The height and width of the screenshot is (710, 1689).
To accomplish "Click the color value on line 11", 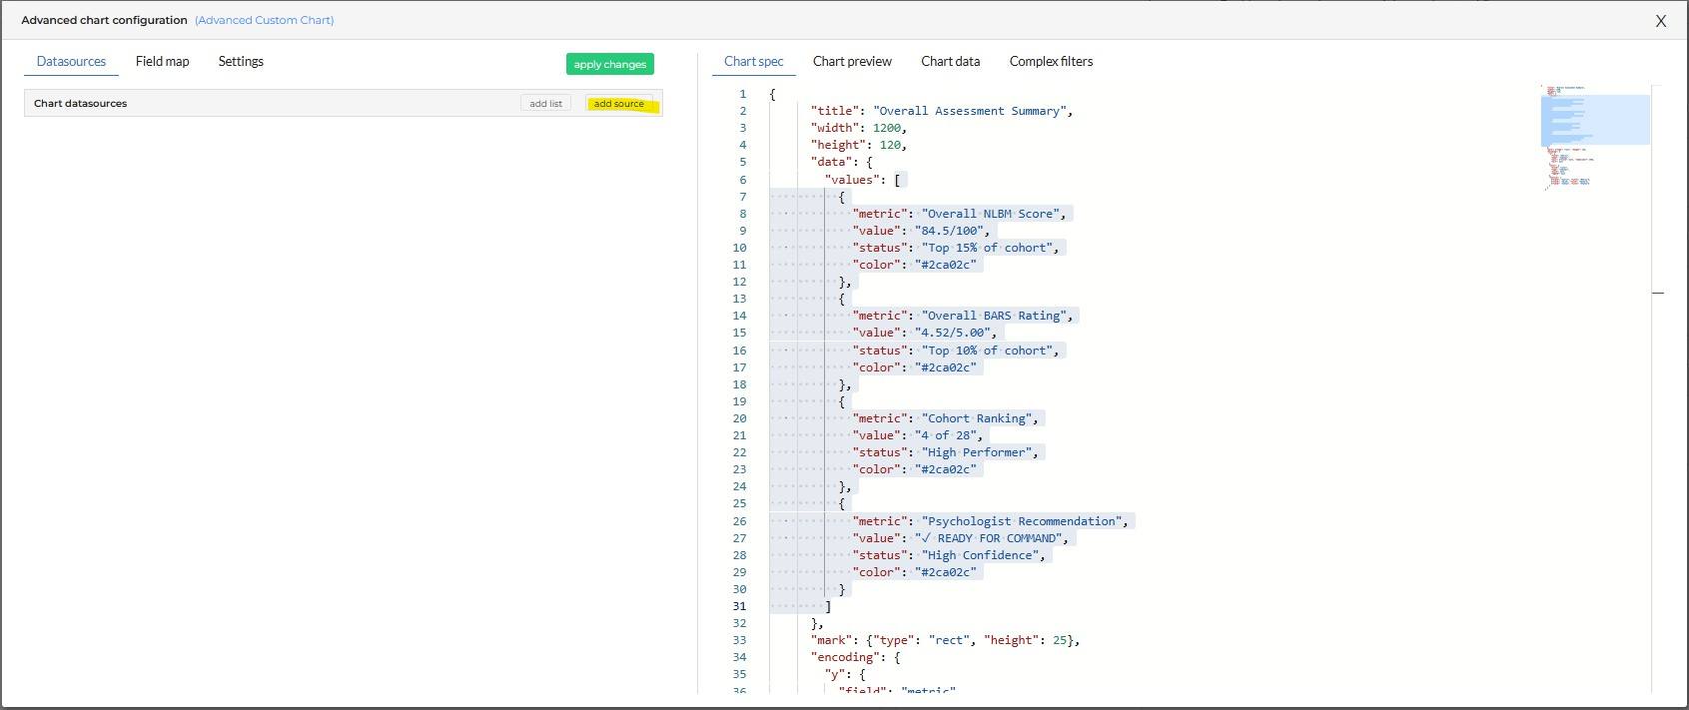I will 946,265.
